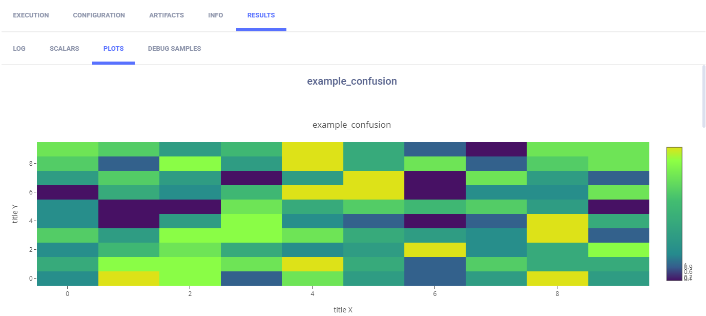This screenshot has height=316, width=706.
Task: Click the heatmap color scale bar
Action: click(x=674, y=213)
